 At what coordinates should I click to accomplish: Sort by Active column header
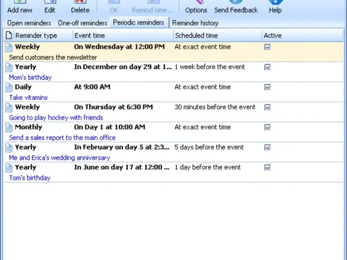coord(302,36)
